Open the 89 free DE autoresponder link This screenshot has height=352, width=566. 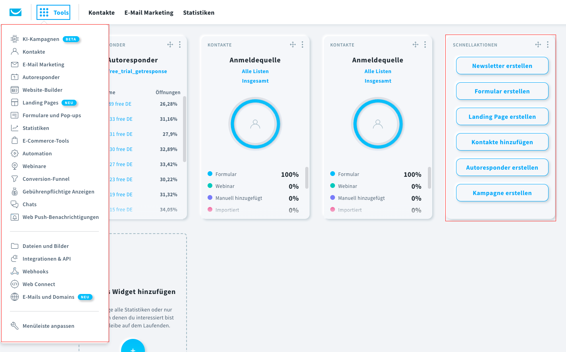(x=121, y=104)
